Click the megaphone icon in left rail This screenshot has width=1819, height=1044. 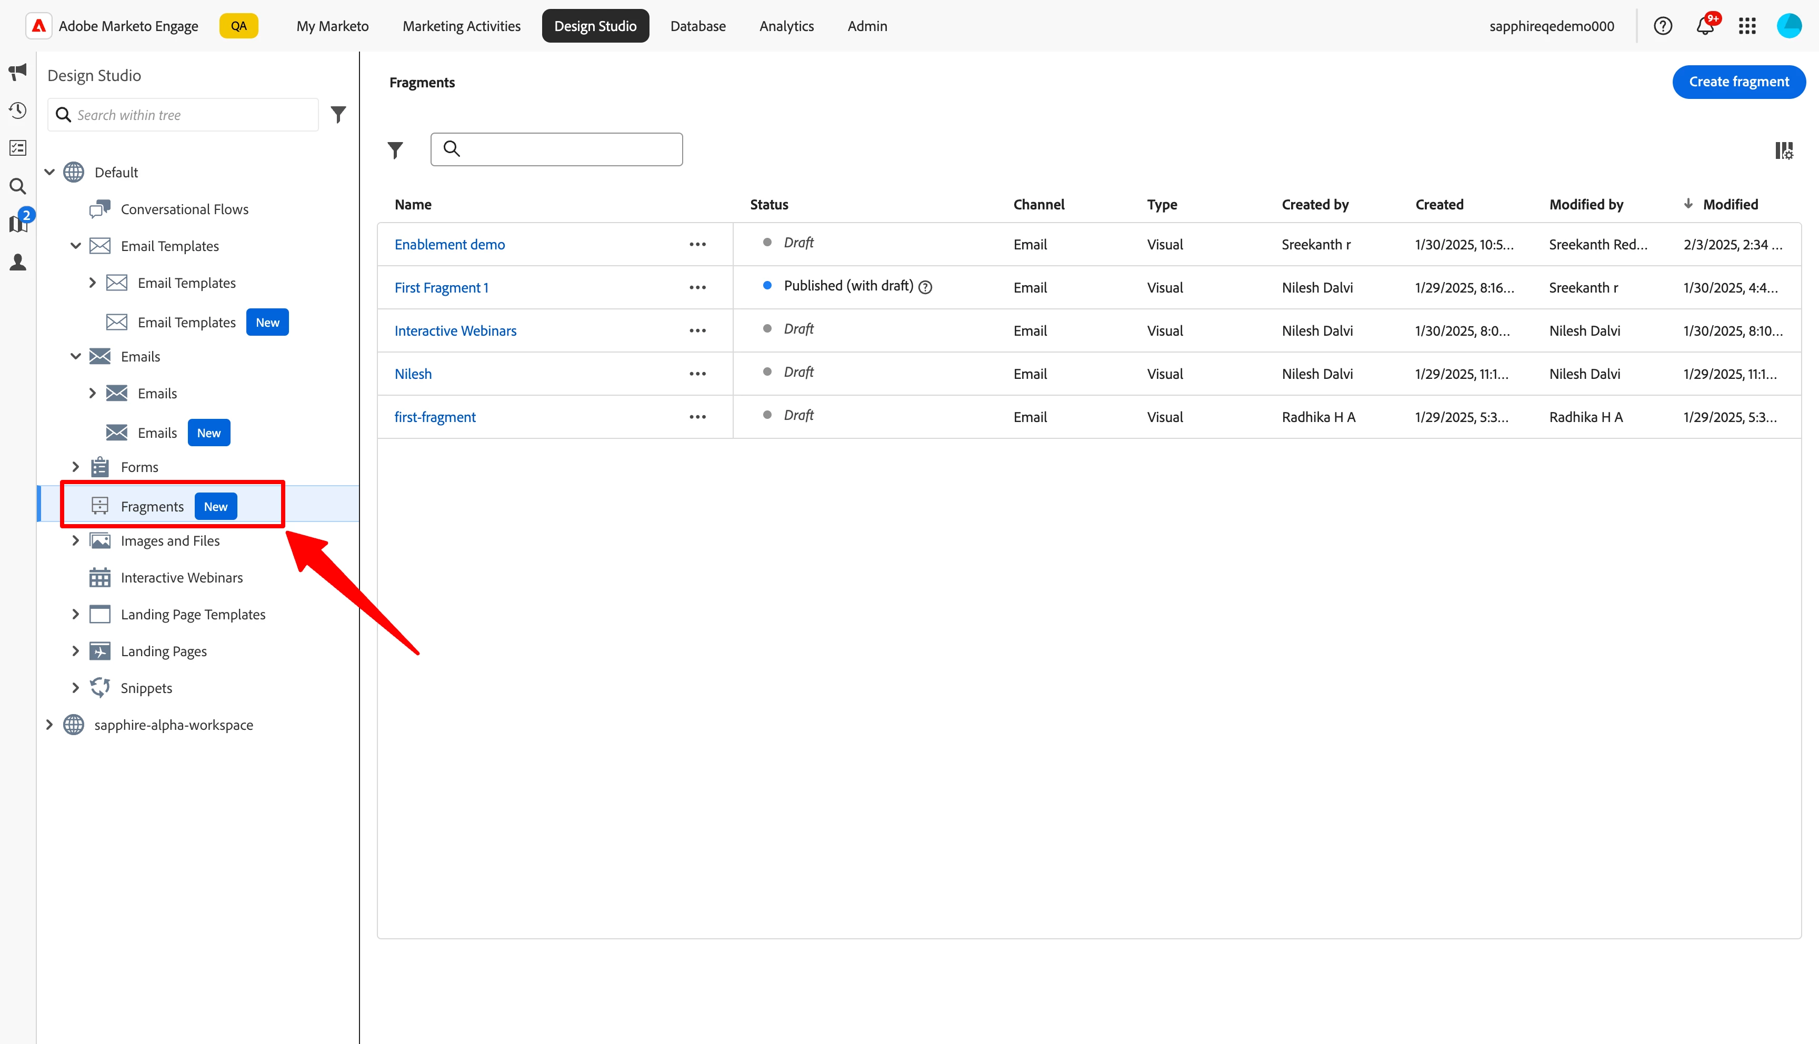(x=18, y=71)
